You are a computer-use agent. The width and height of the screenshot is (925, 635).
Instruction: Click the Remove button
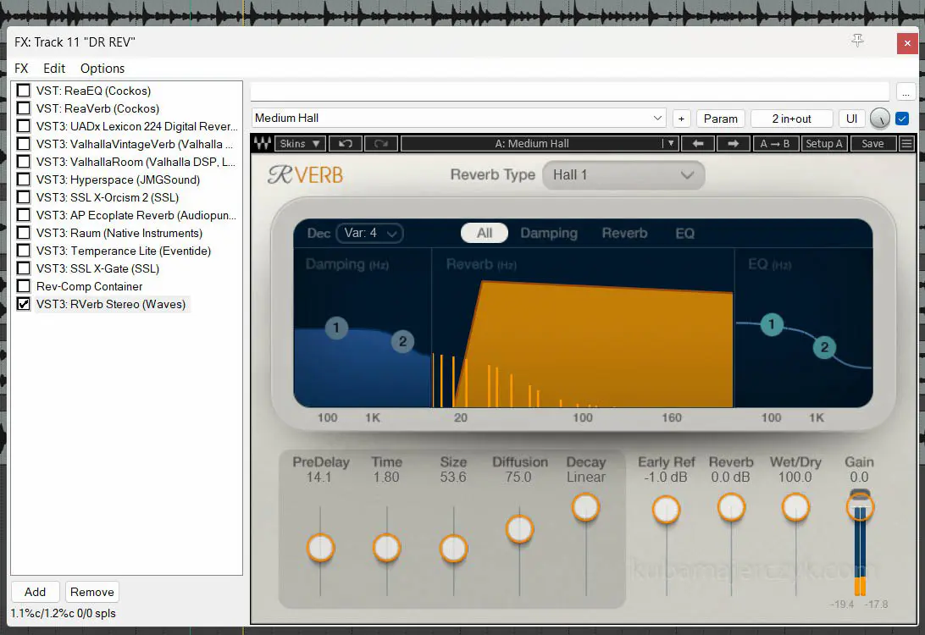92,592
